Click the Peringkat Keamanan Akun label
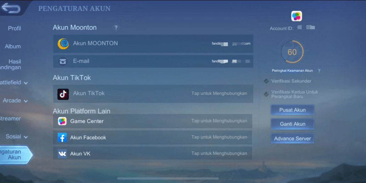 click(x=292, y=71)
